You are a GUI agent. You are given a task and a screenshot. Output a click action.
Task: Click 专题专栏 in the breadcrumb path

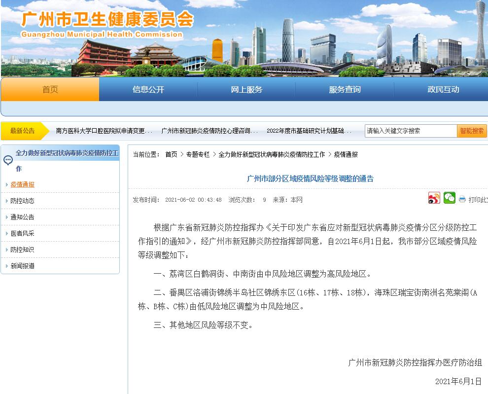(x=198, y=154)
